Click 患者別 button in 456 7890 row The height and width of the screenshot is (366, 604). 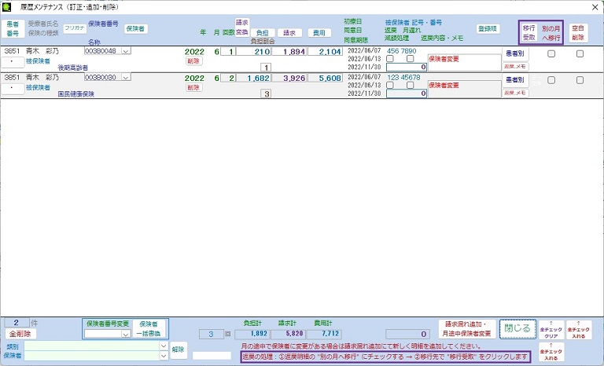[515, 53]
